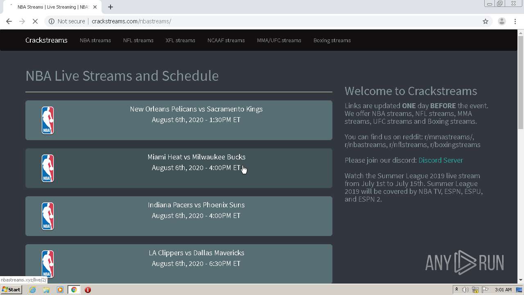Go to NBA streams nav item
This screenshot has width=524, height=295.
coord(95,40)
